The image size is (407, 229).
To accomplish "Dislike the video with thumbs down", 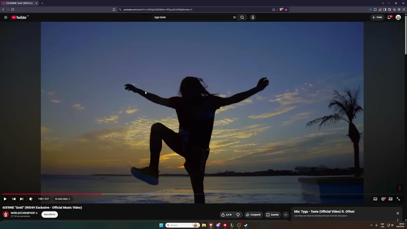I will point(238,215).
